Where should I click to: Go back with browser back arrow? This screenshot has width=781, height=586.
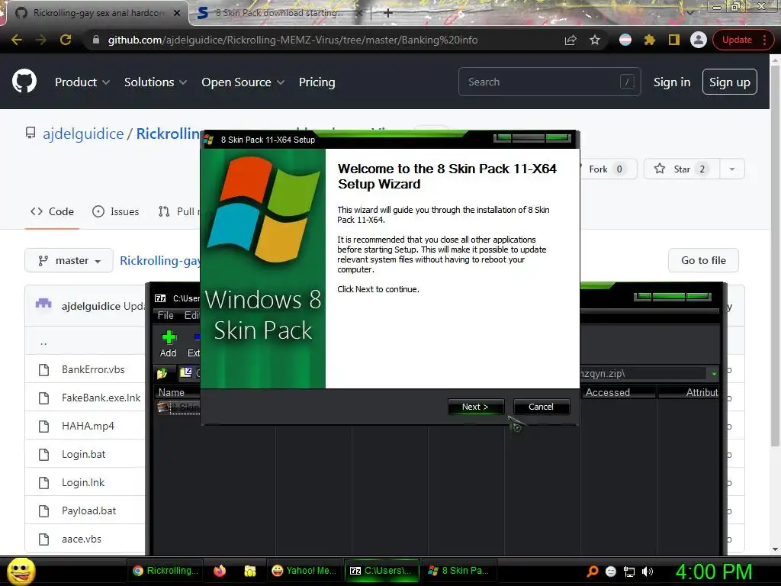[17, 40]
